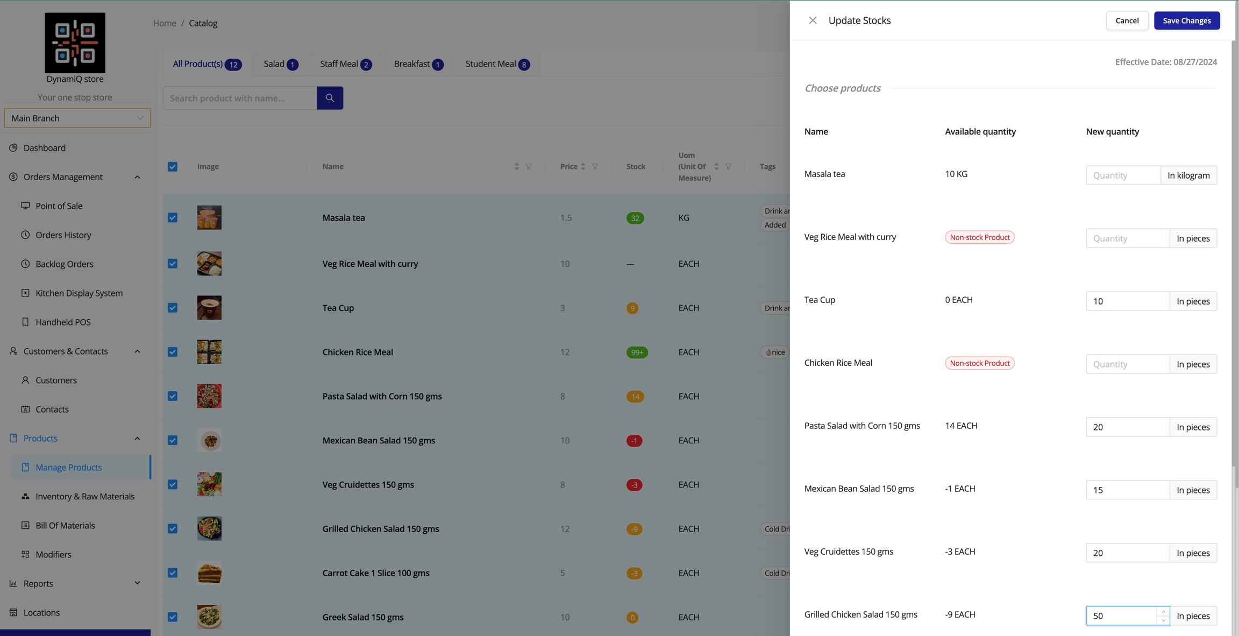Click the search magnifier icon button
This screenshot has height=636, width=1239.
pos(330,98)
